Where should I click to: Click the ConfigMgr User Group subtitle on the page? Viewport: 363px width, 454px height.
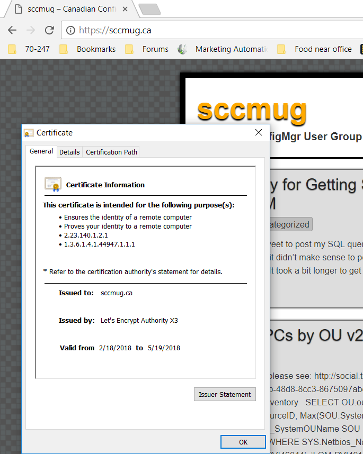[x=316, y=137]
